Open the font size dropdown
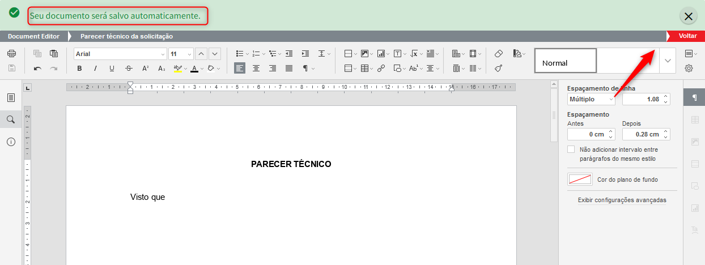 [189, 54]
